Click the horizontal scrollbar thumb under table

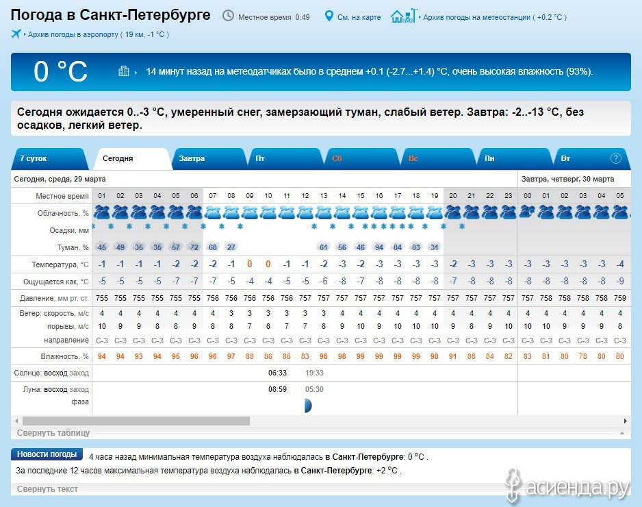(136, 421)
